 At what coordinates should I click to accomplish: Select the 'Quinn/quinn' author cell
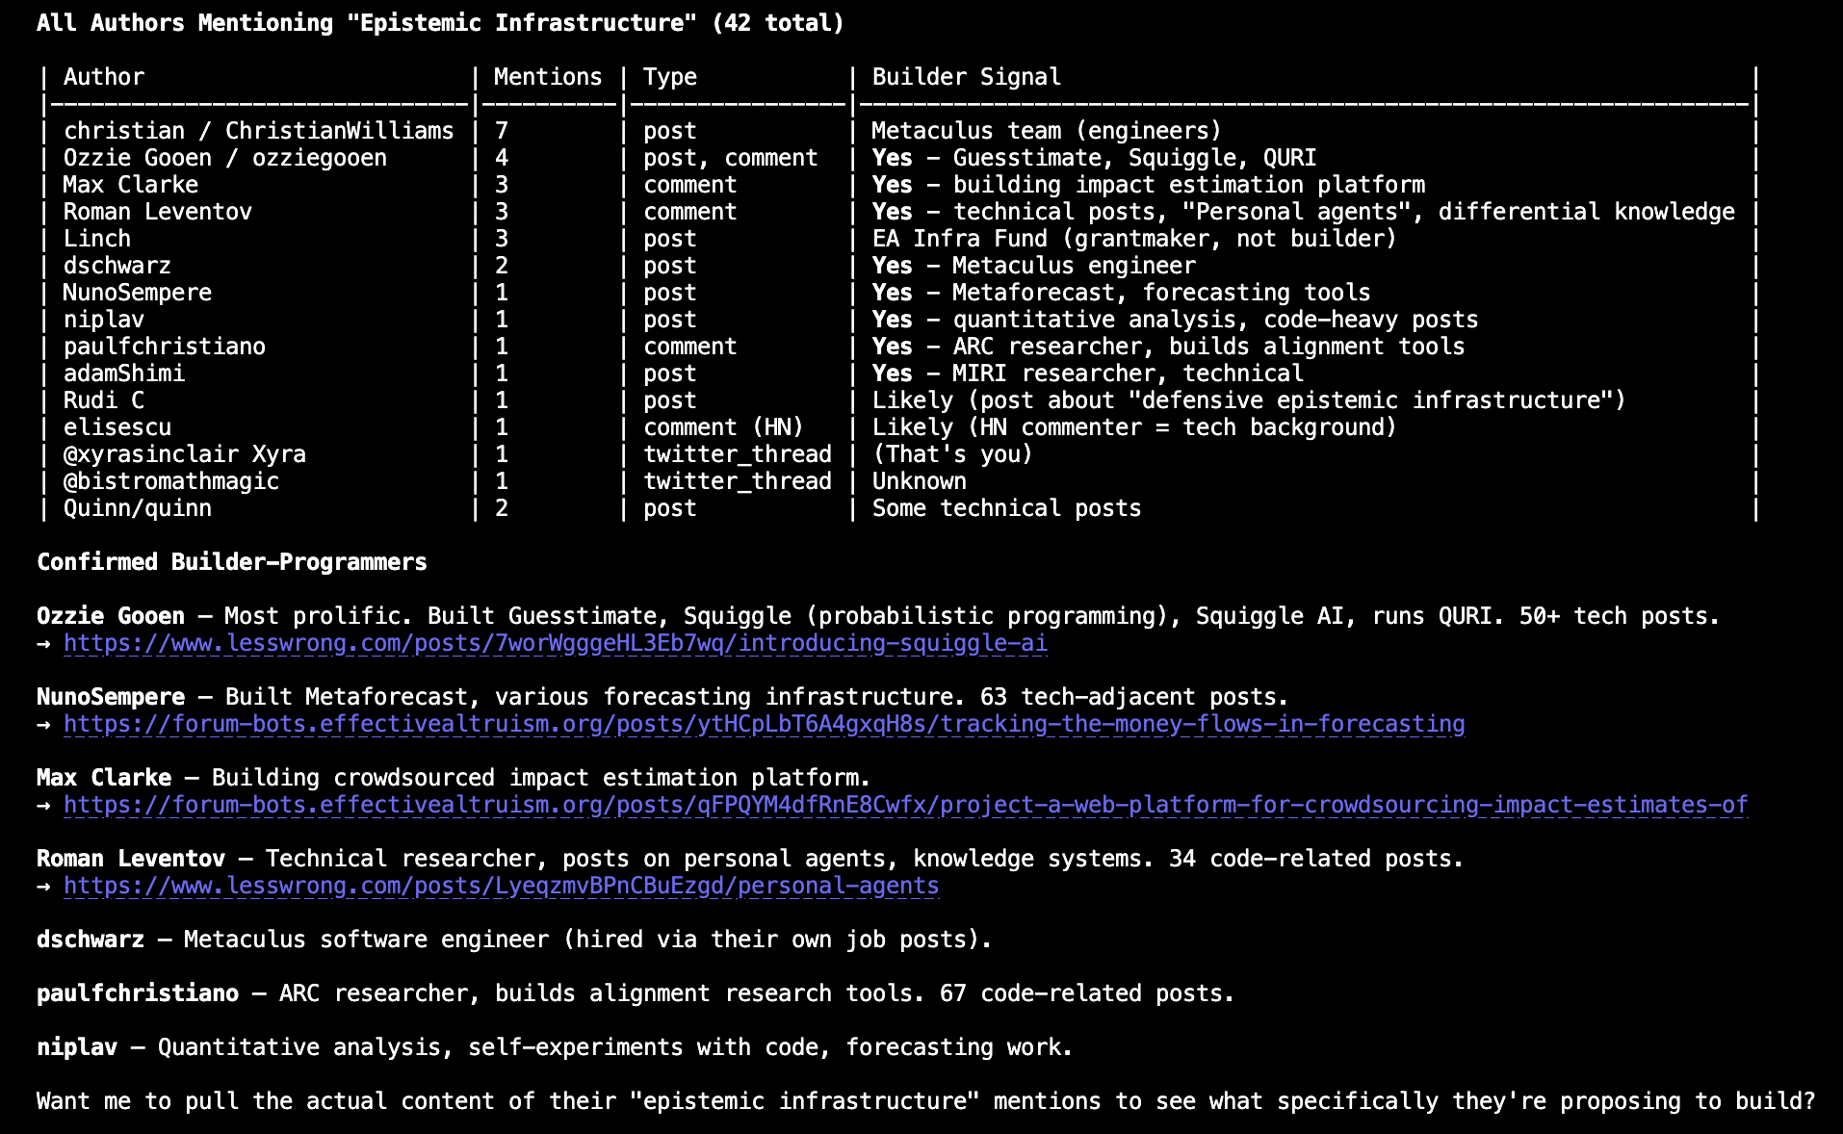coord(138,508)
